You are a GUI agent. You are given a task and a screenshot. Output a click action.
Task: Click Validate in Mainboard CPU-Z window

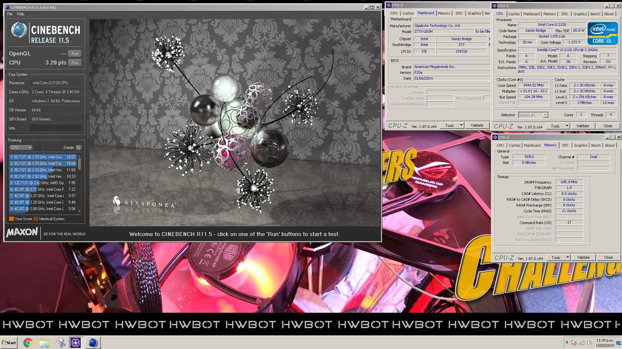(477, 125)
